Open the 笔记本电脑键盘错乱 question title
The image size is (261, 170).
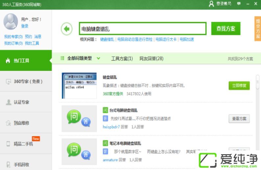coord(125,143)
